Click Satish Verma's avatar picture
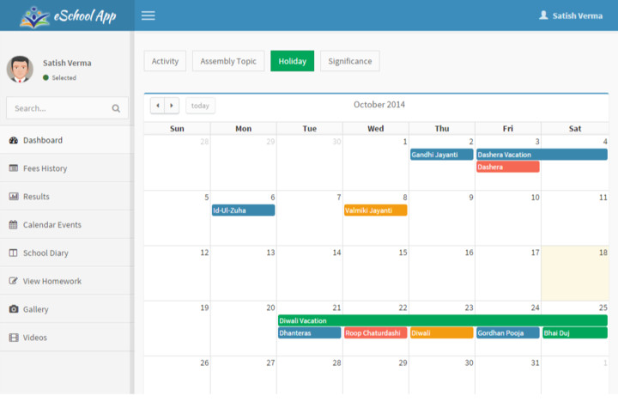 (20, 70)
